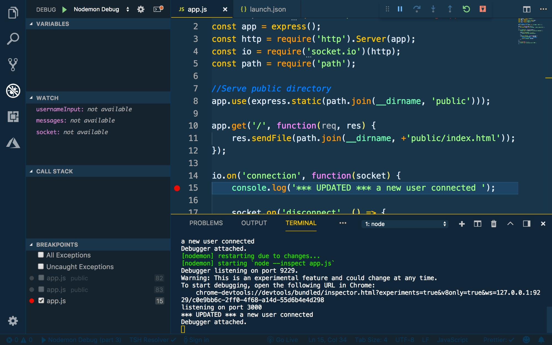Open notifications bell in status bar
Viewport: 552px width, 345px height.
tap(541, 339)
